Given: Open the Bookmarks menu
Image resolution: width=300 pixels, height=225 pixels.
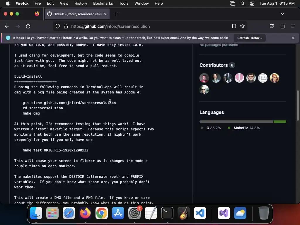Looking at the screenshot, I should click(103, 4).
